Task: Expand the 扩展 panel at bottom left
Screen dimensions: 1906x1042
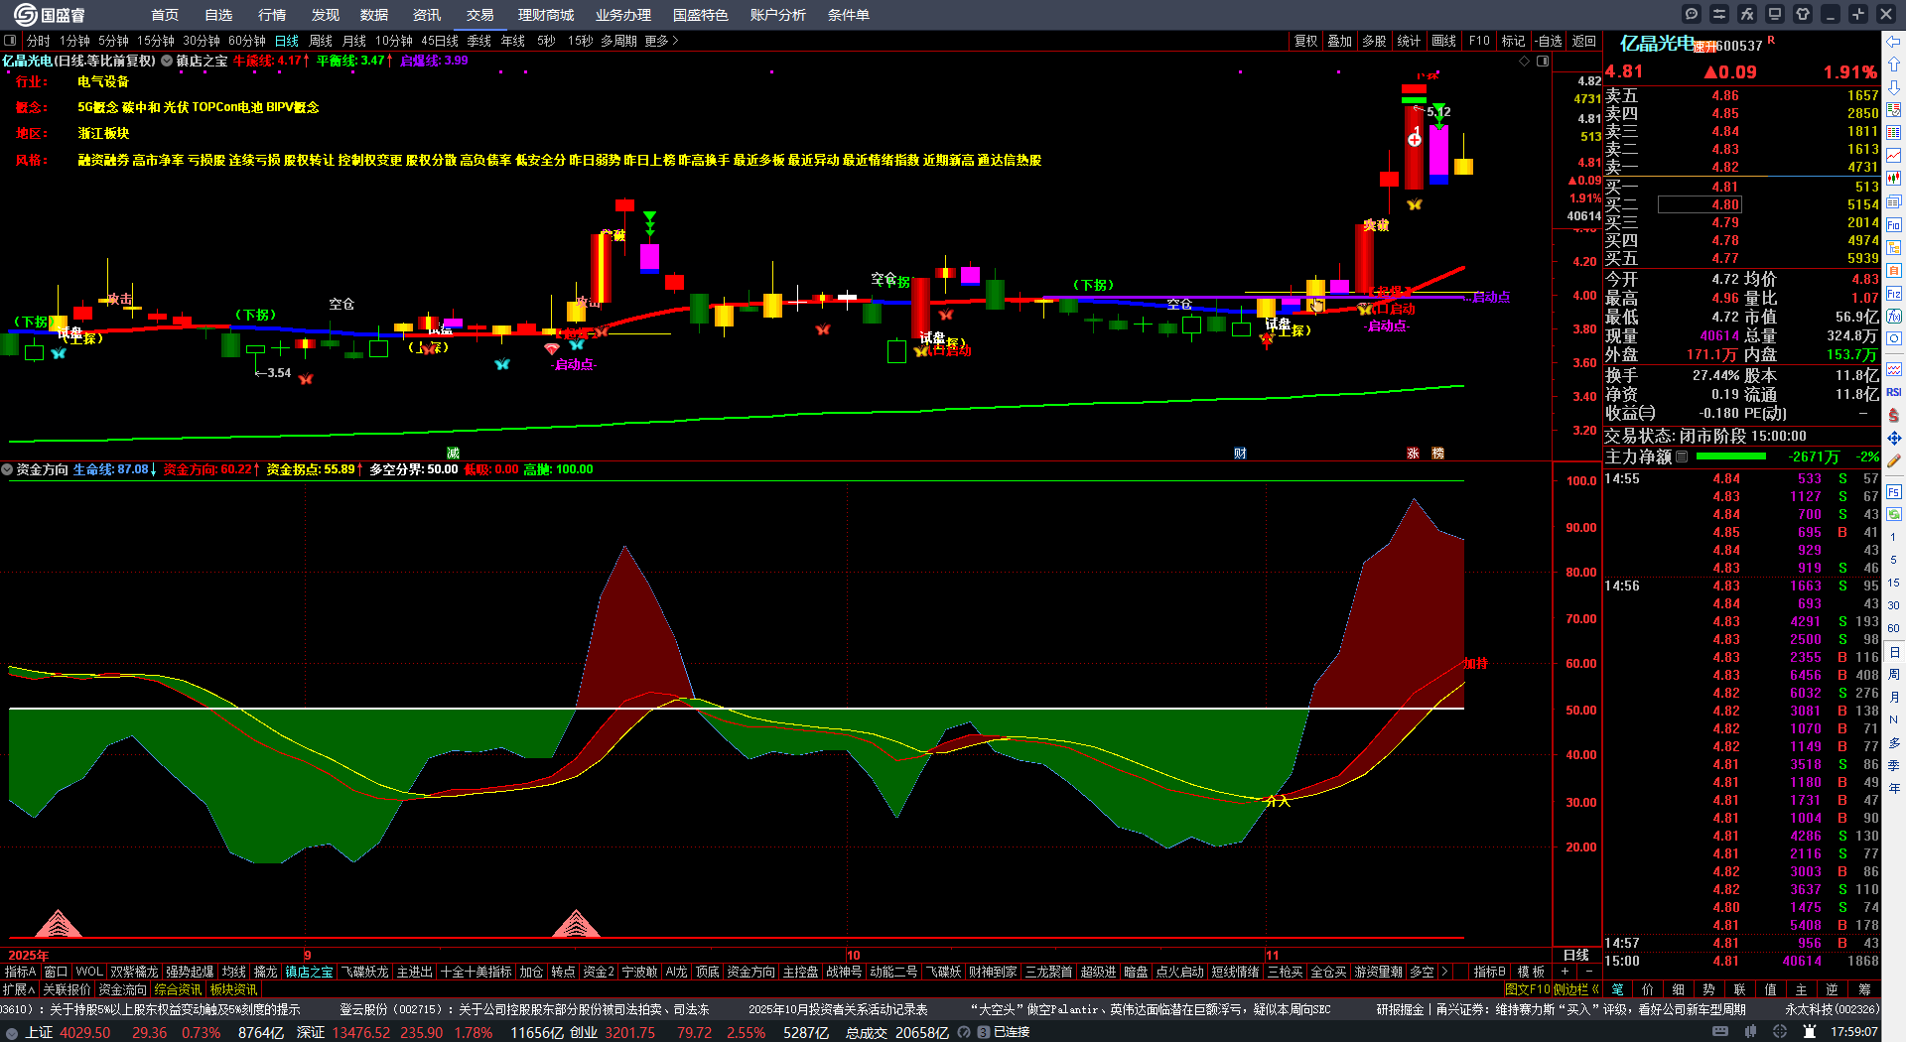Action: click(x=18, y=989)
